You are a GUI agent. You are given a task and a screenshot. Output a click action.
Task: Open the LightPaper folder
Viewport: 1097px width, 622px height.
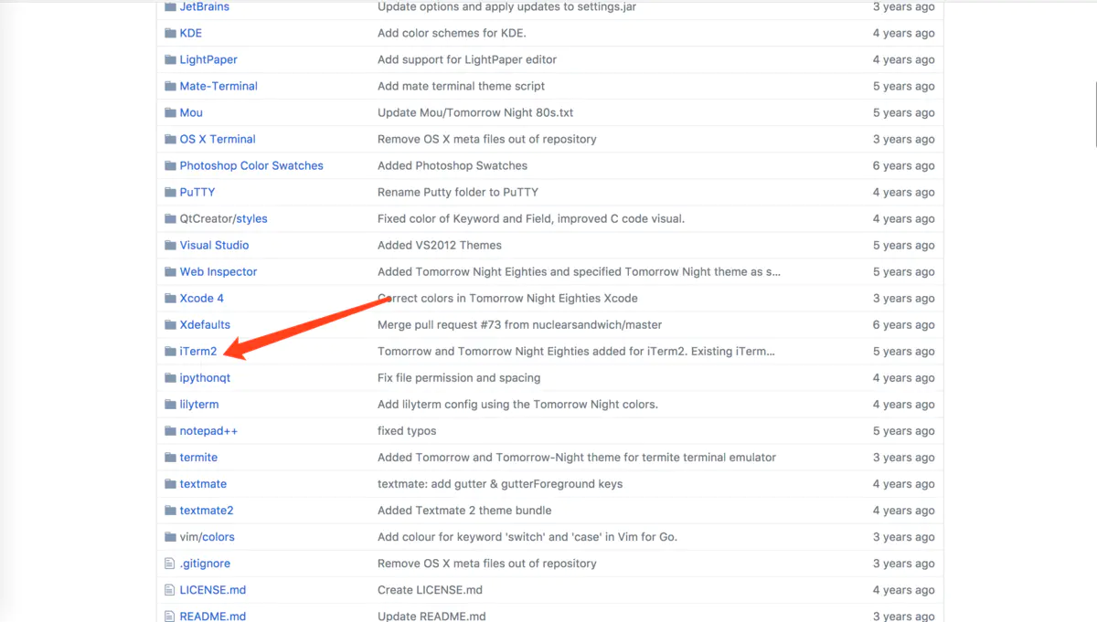click(208, 59)
